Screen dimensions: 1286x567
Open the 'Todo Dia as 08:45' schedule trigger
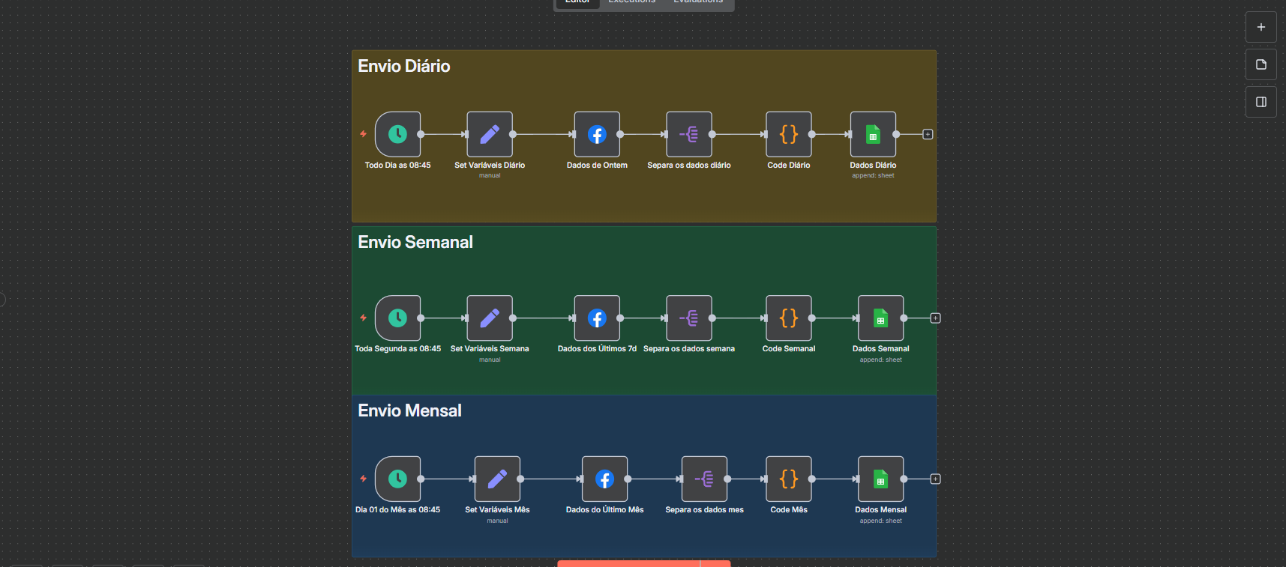point(397,134)
